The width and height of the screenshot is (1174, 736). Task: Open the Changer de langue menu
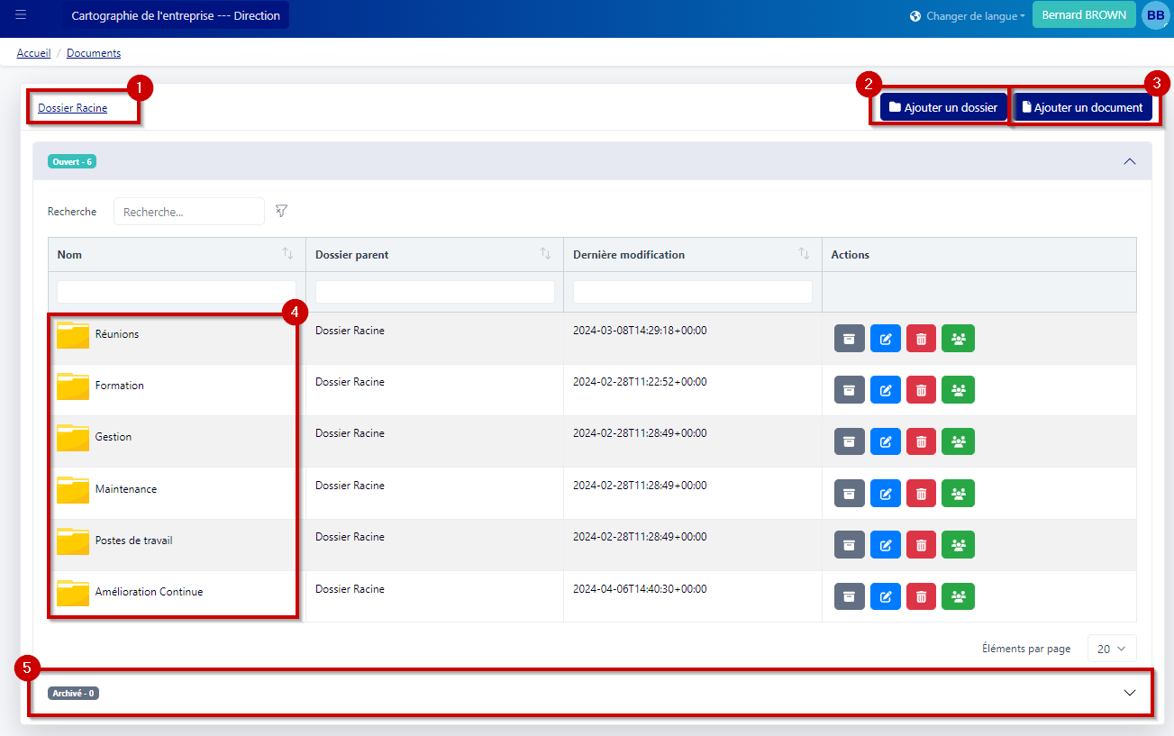(968, 16)
